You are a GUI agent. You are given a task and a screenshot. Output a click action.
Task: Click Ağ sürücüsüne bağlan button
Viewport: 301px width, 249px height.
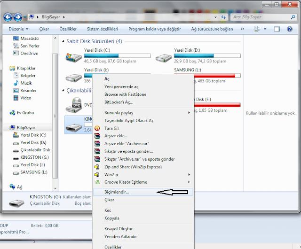212,29
